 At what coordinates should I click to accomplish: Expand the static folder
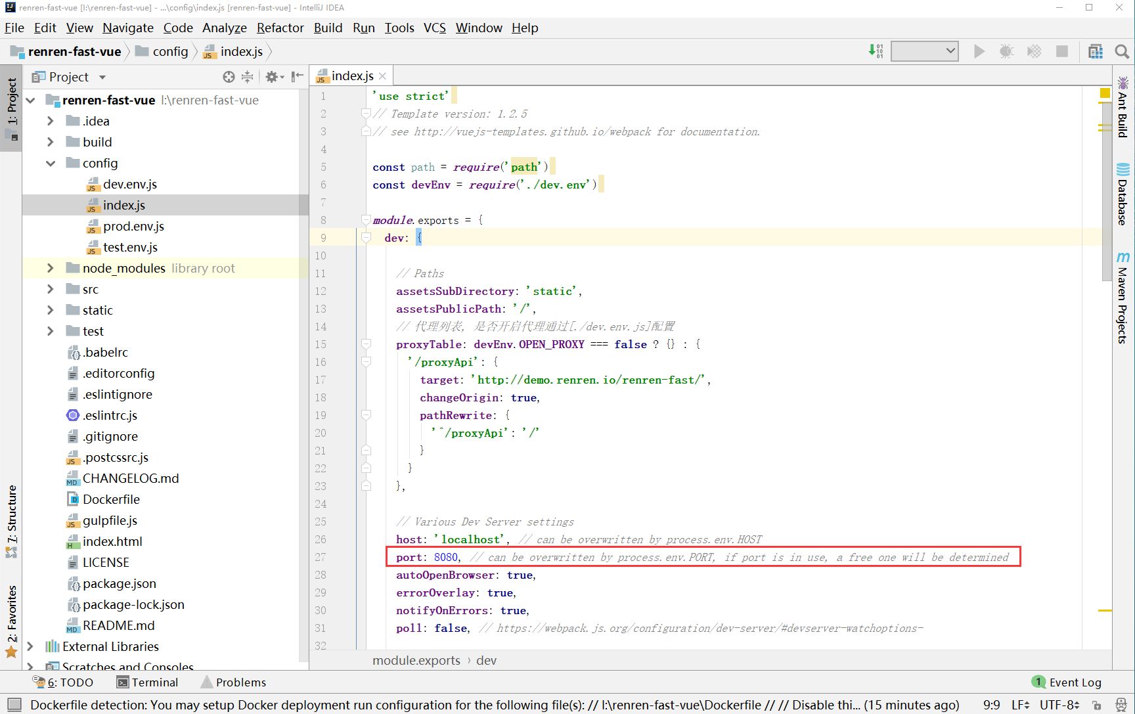[x=51, y=310]
